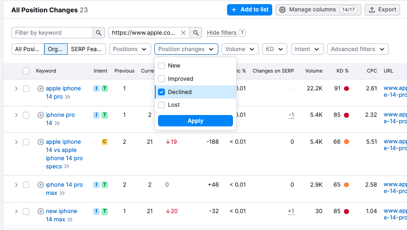Uncheck the Declined checkbox
407x230 pixels.
[x=161, y=92]
